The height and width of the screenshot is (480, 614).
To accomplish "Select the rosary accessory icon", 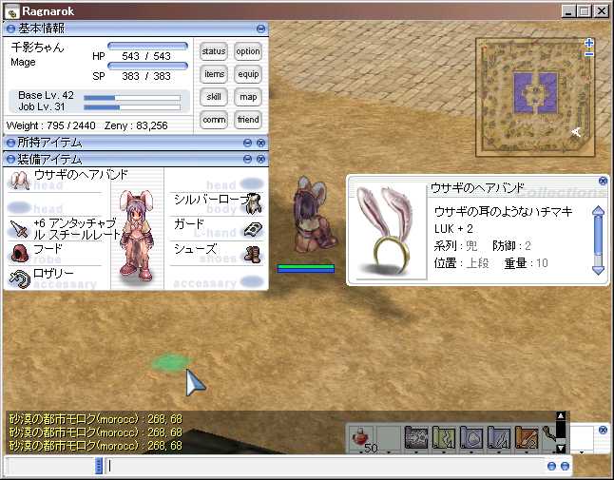I will pos(20,279).
